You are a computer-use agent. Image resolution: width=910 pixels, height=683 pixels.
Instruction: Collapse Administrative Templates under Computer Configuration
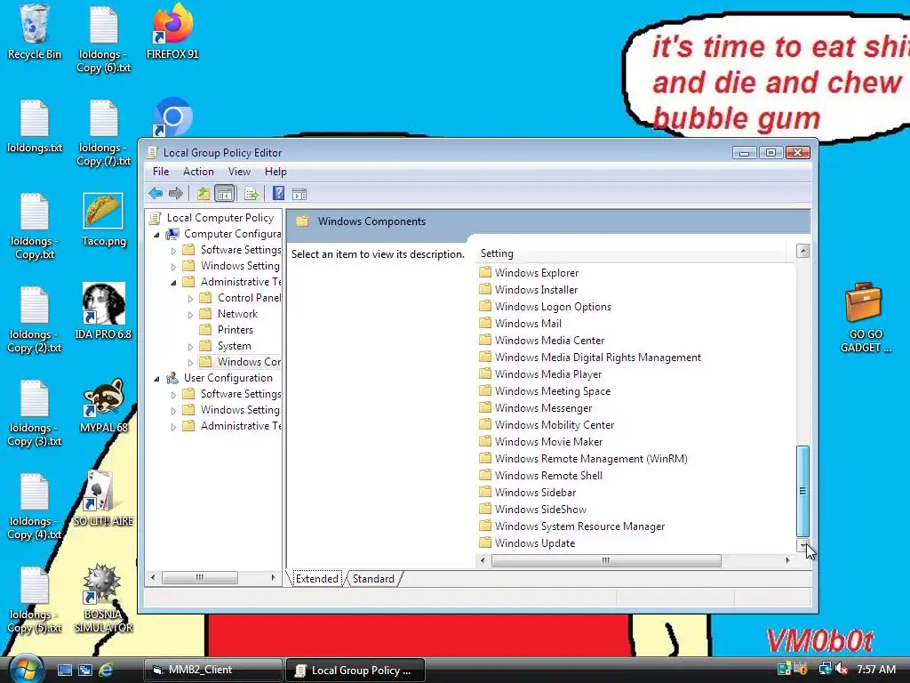coord(173,283)
